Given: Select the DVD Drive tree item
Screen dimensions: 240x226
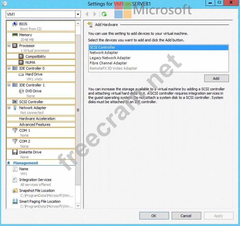Looking at the screenshot, I should point(41,93).
